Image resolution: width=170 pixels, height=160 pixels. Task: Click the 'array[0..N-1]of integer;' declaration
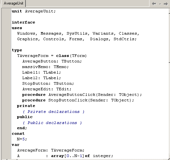point(82,156)
